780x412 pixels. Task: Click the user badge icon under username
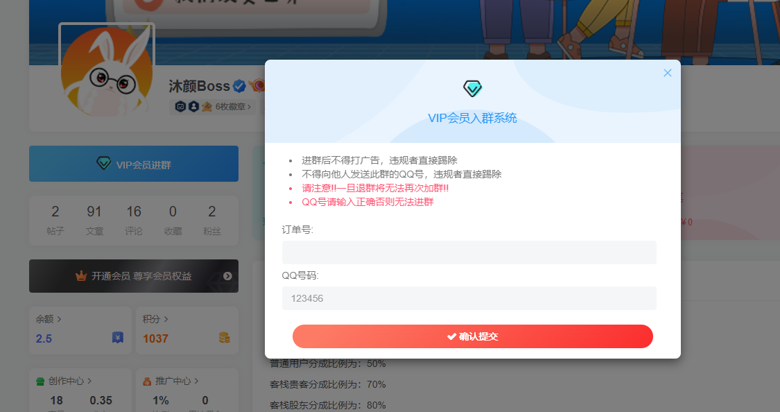193,107
